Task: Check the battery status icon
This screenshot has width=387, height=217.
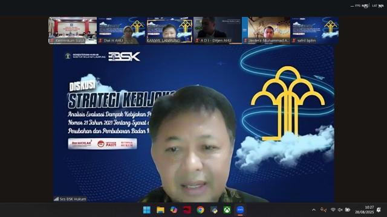Action: pos(348,210)
